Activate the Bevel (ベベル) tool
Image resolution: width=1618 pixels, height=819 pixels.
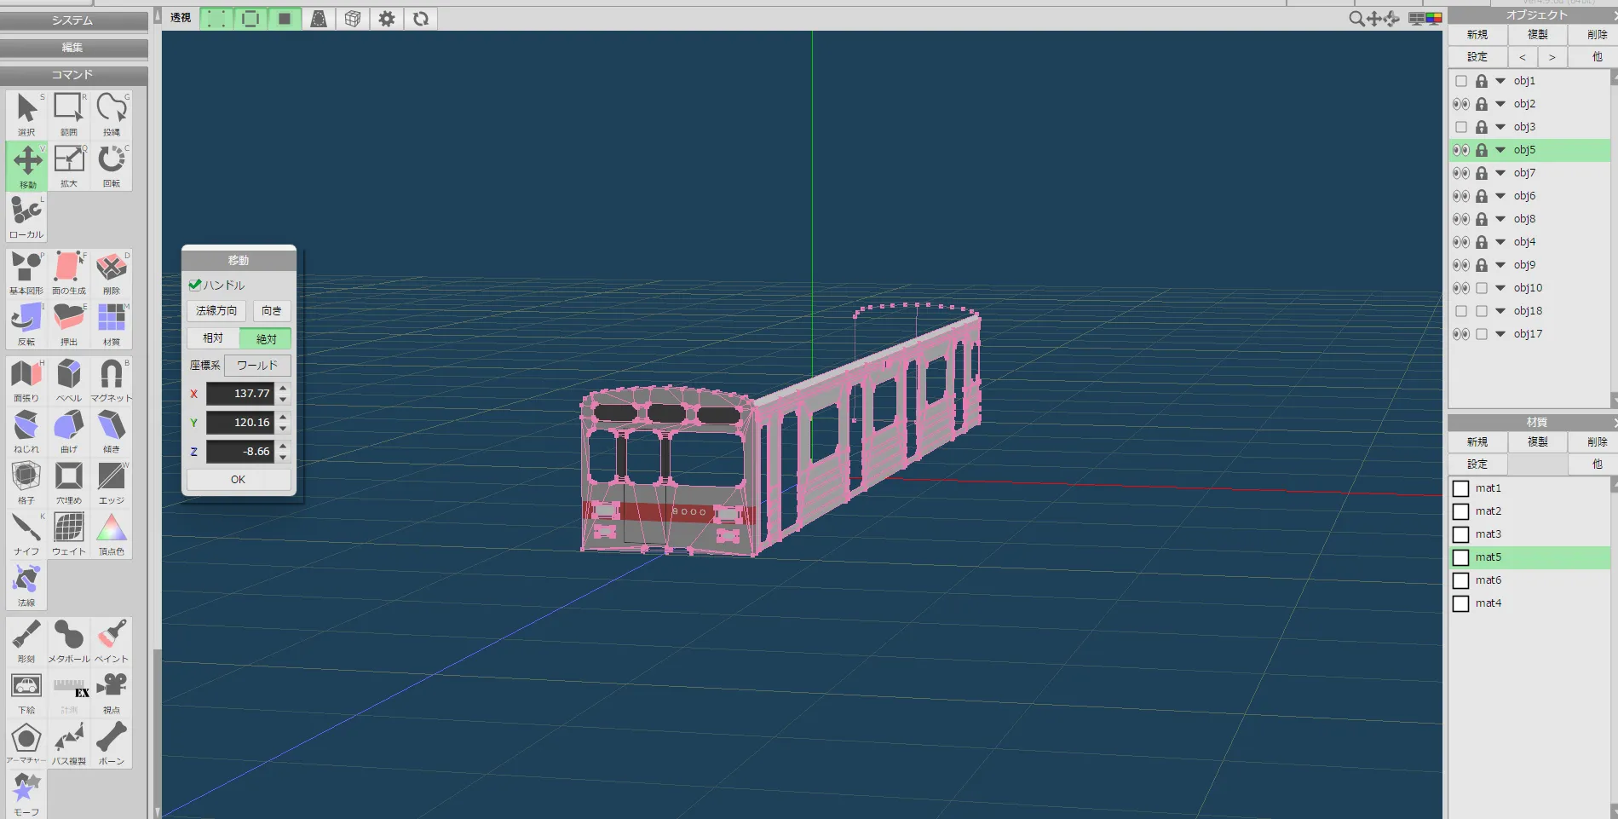(x=69, y=379)
